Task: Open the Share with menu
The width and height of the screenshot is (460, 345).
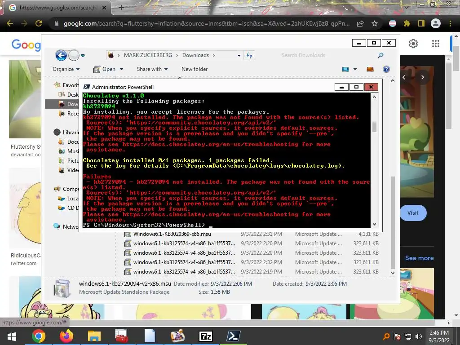Action: [x=152, y=69]
